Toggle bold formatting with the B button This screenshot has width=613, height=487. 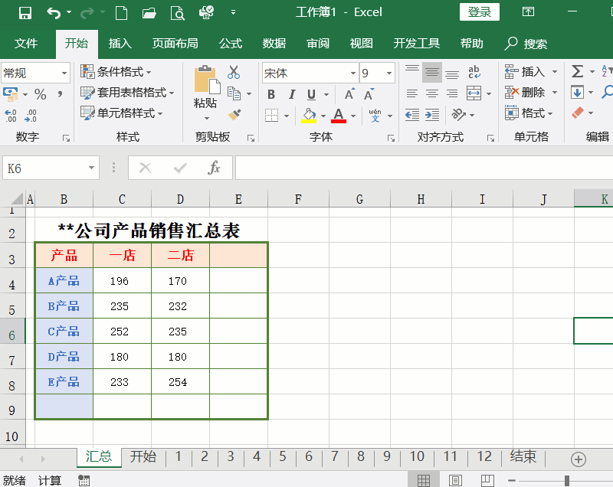click(270, 93)
